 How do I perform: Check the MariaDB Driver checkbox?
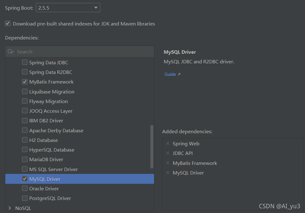[25, 159]
